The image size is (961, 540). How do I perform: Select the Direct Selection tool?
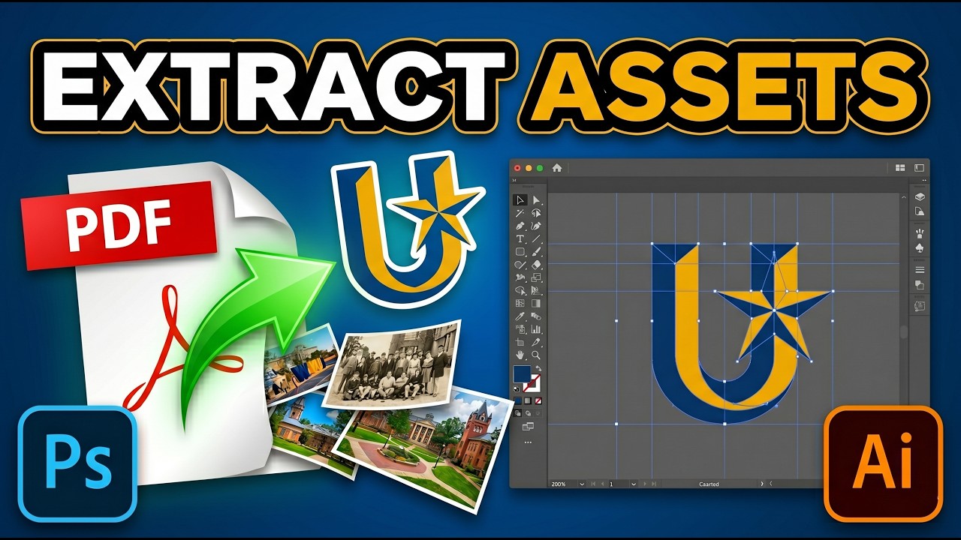click(x=536, y=199)
